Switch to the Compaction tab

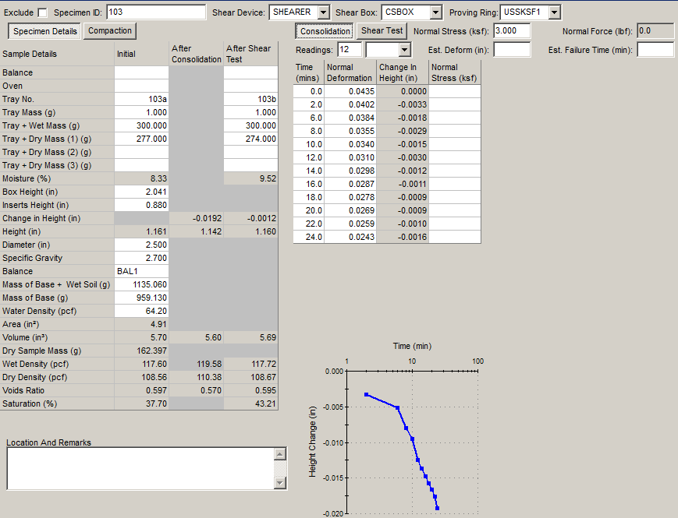coord(110,31)
